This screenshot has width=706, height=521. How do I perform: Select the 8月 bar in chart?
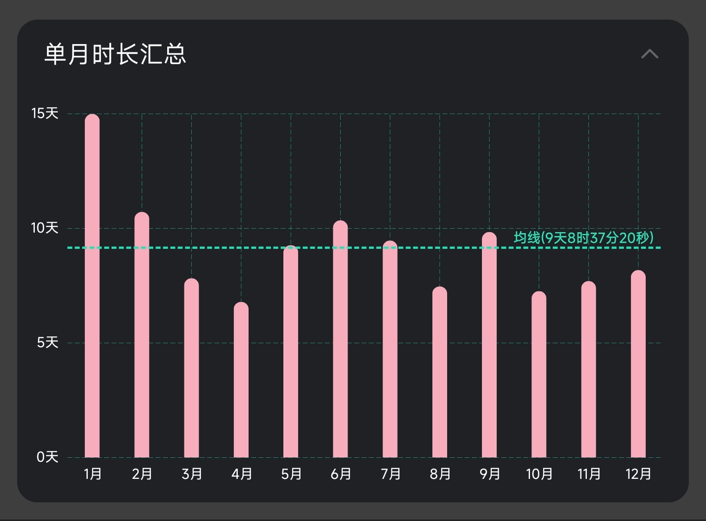[x=440, y=372]
